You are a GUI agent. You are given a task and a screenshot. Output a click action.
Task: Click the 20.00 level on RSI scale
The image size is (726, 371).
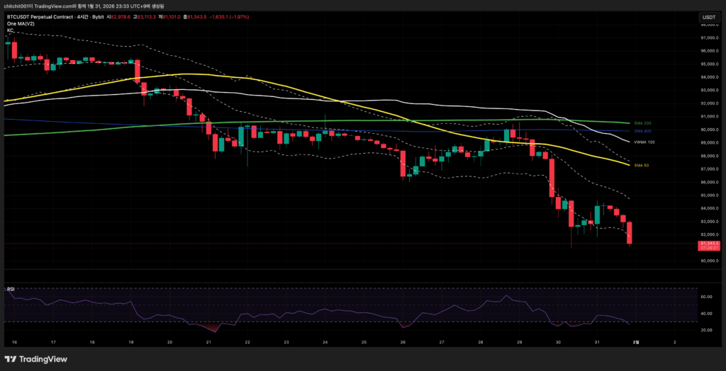tap(707, 330)
